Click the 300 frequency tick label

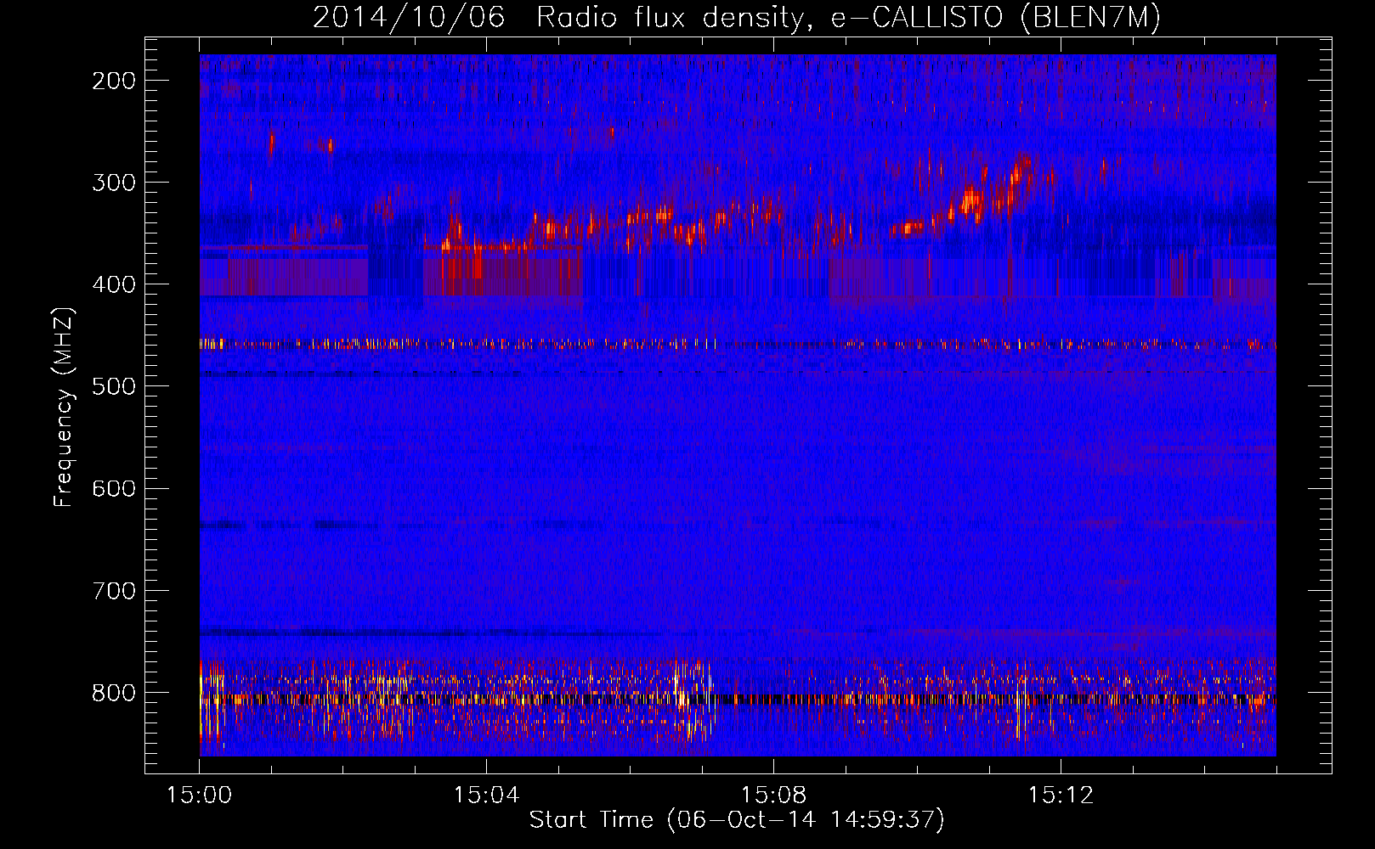[x=114, y=183]
